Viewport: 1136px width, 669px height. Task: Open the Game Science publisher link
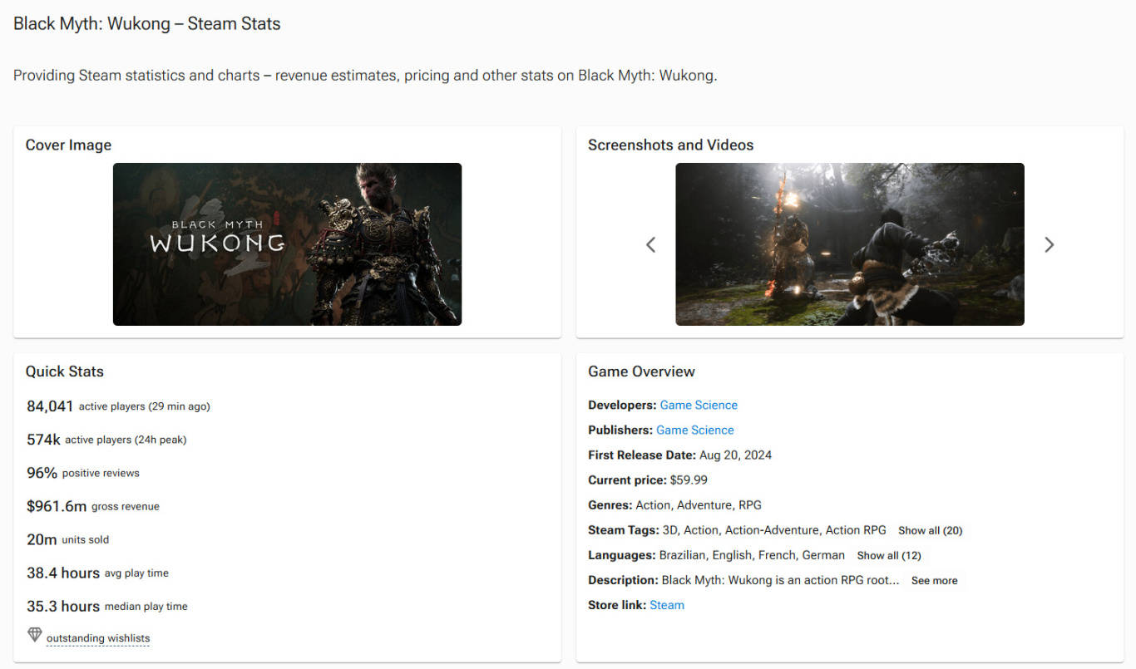pos(695,430)
